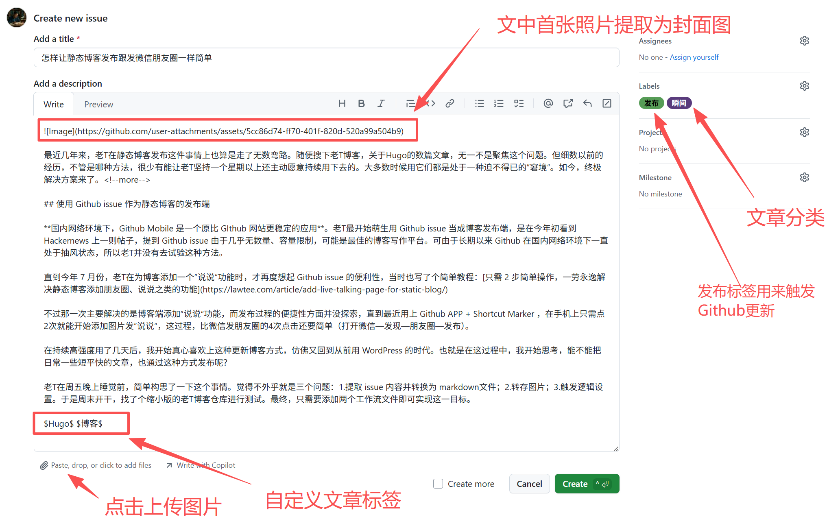
Task: Insert a code snippet via the code icon
Action: (x=430, y=103)
